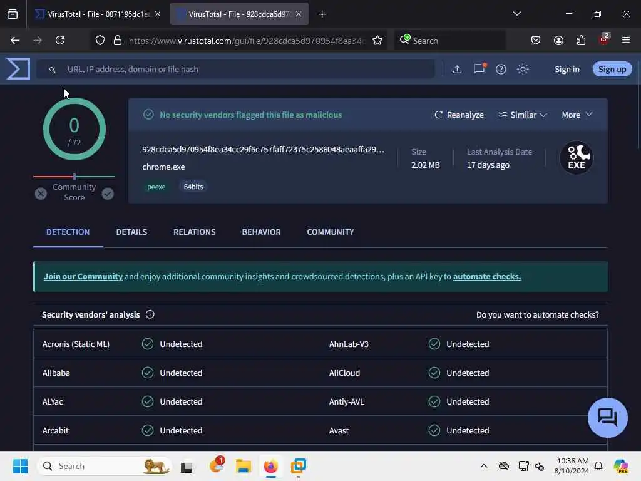Open Firefox account icon
This screenshot has height=481, width=641.
point(558,40)
